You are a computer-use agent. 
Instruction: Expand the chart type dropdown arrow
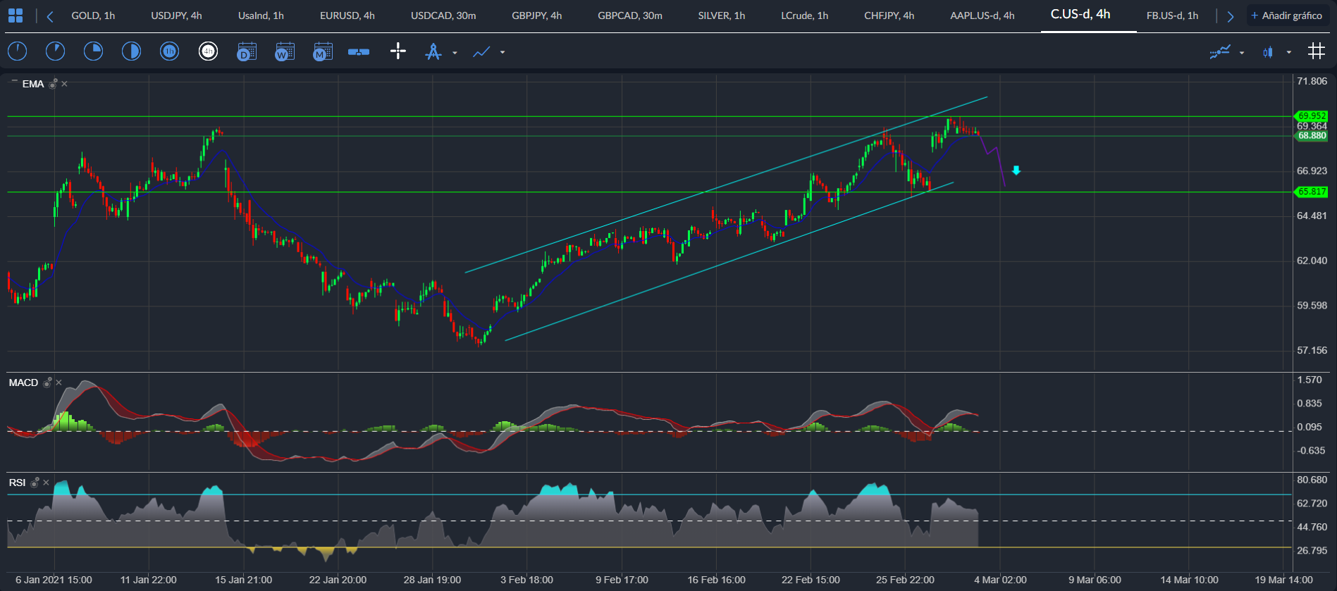pos(1289,52)
